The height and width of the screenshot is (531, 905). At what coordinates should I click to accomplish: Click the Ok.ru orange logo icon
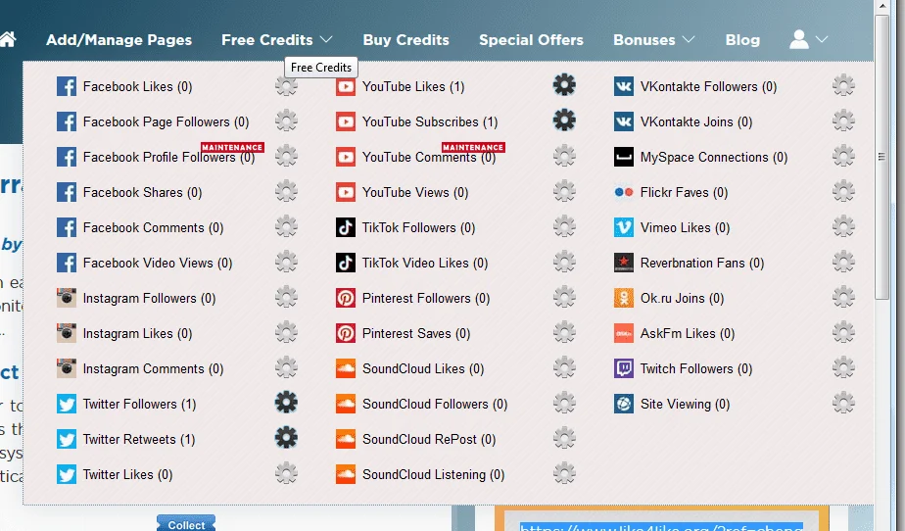(624, 298)
